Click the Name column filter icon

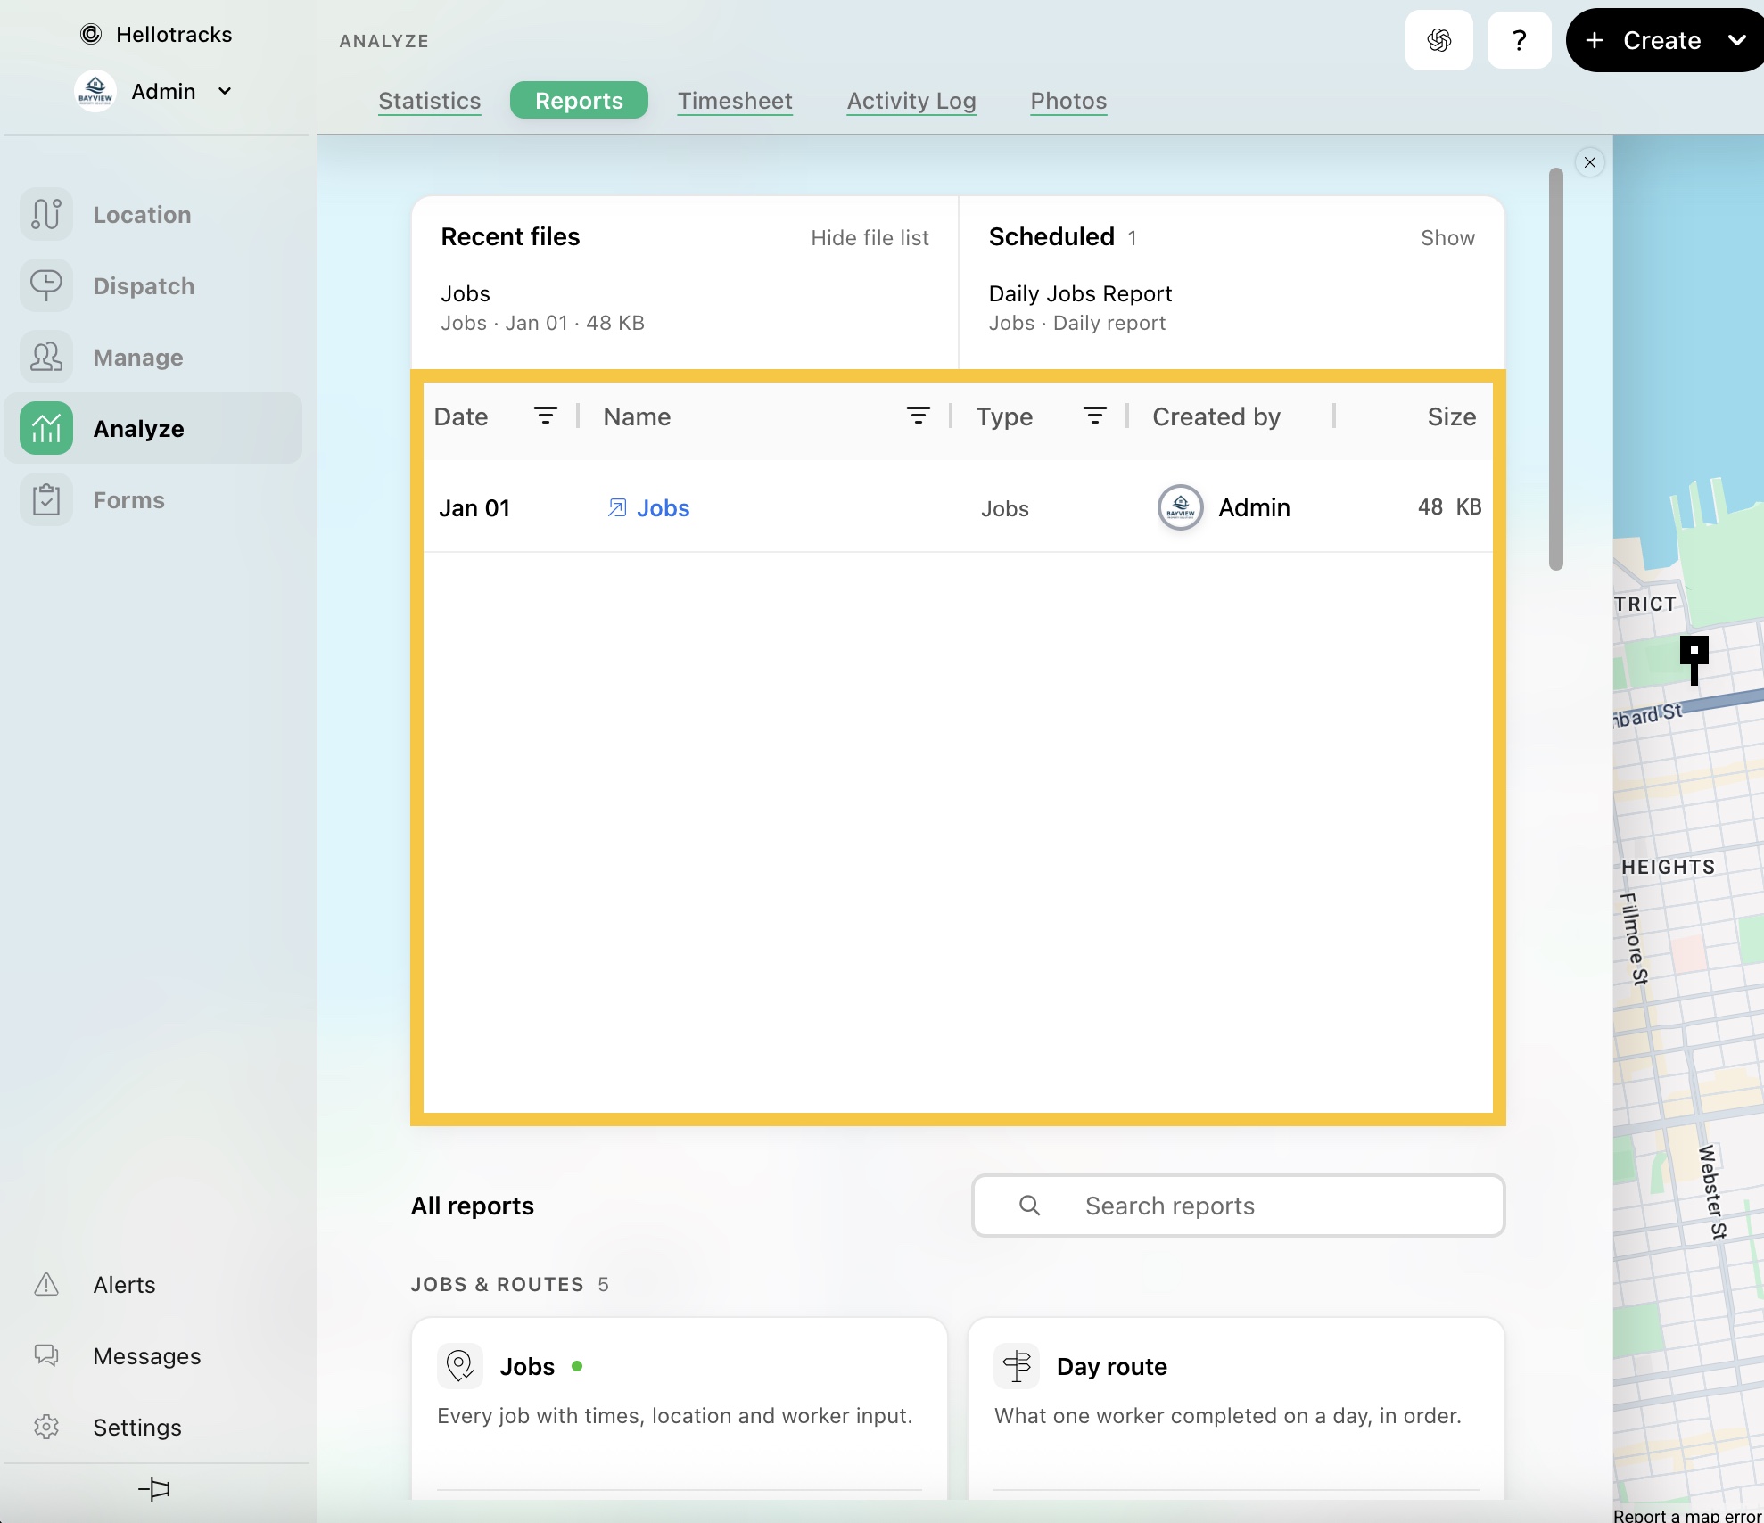(919, 416)
